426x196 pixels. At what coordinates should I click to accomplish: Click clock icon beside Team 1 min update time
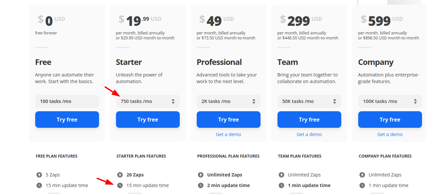click(281, 185)
